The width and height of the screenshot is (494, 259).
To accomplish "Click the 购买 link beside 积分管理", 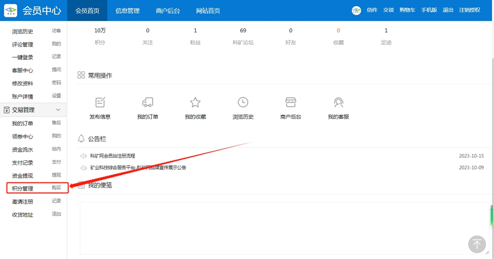I will click(56, 188).
